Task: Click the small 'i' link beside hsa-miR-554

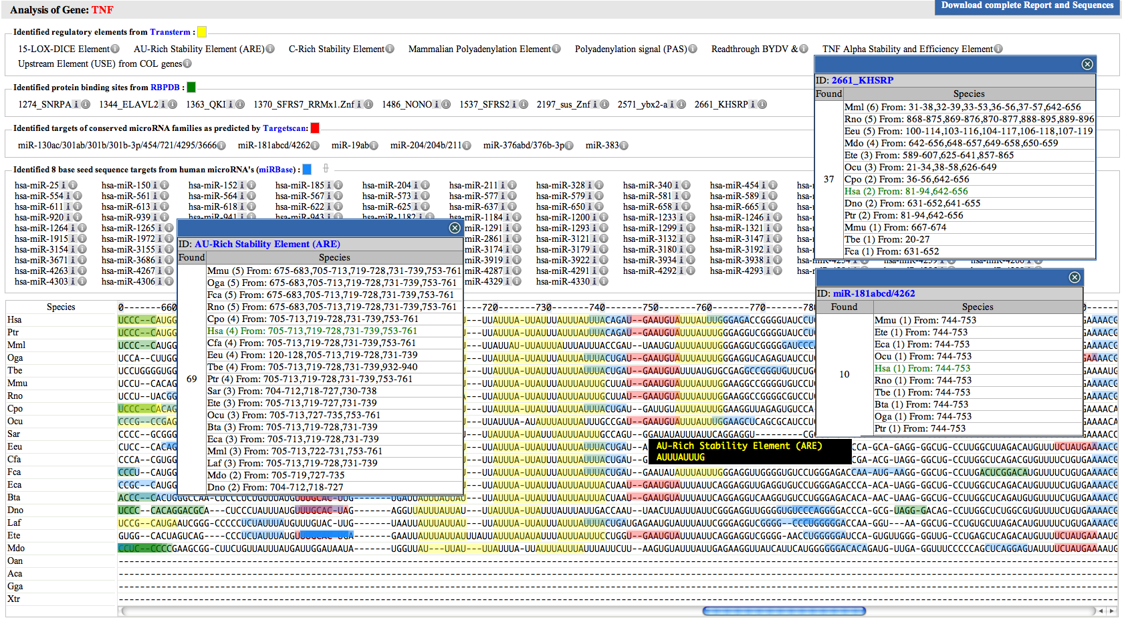Action: pos(68,196)
